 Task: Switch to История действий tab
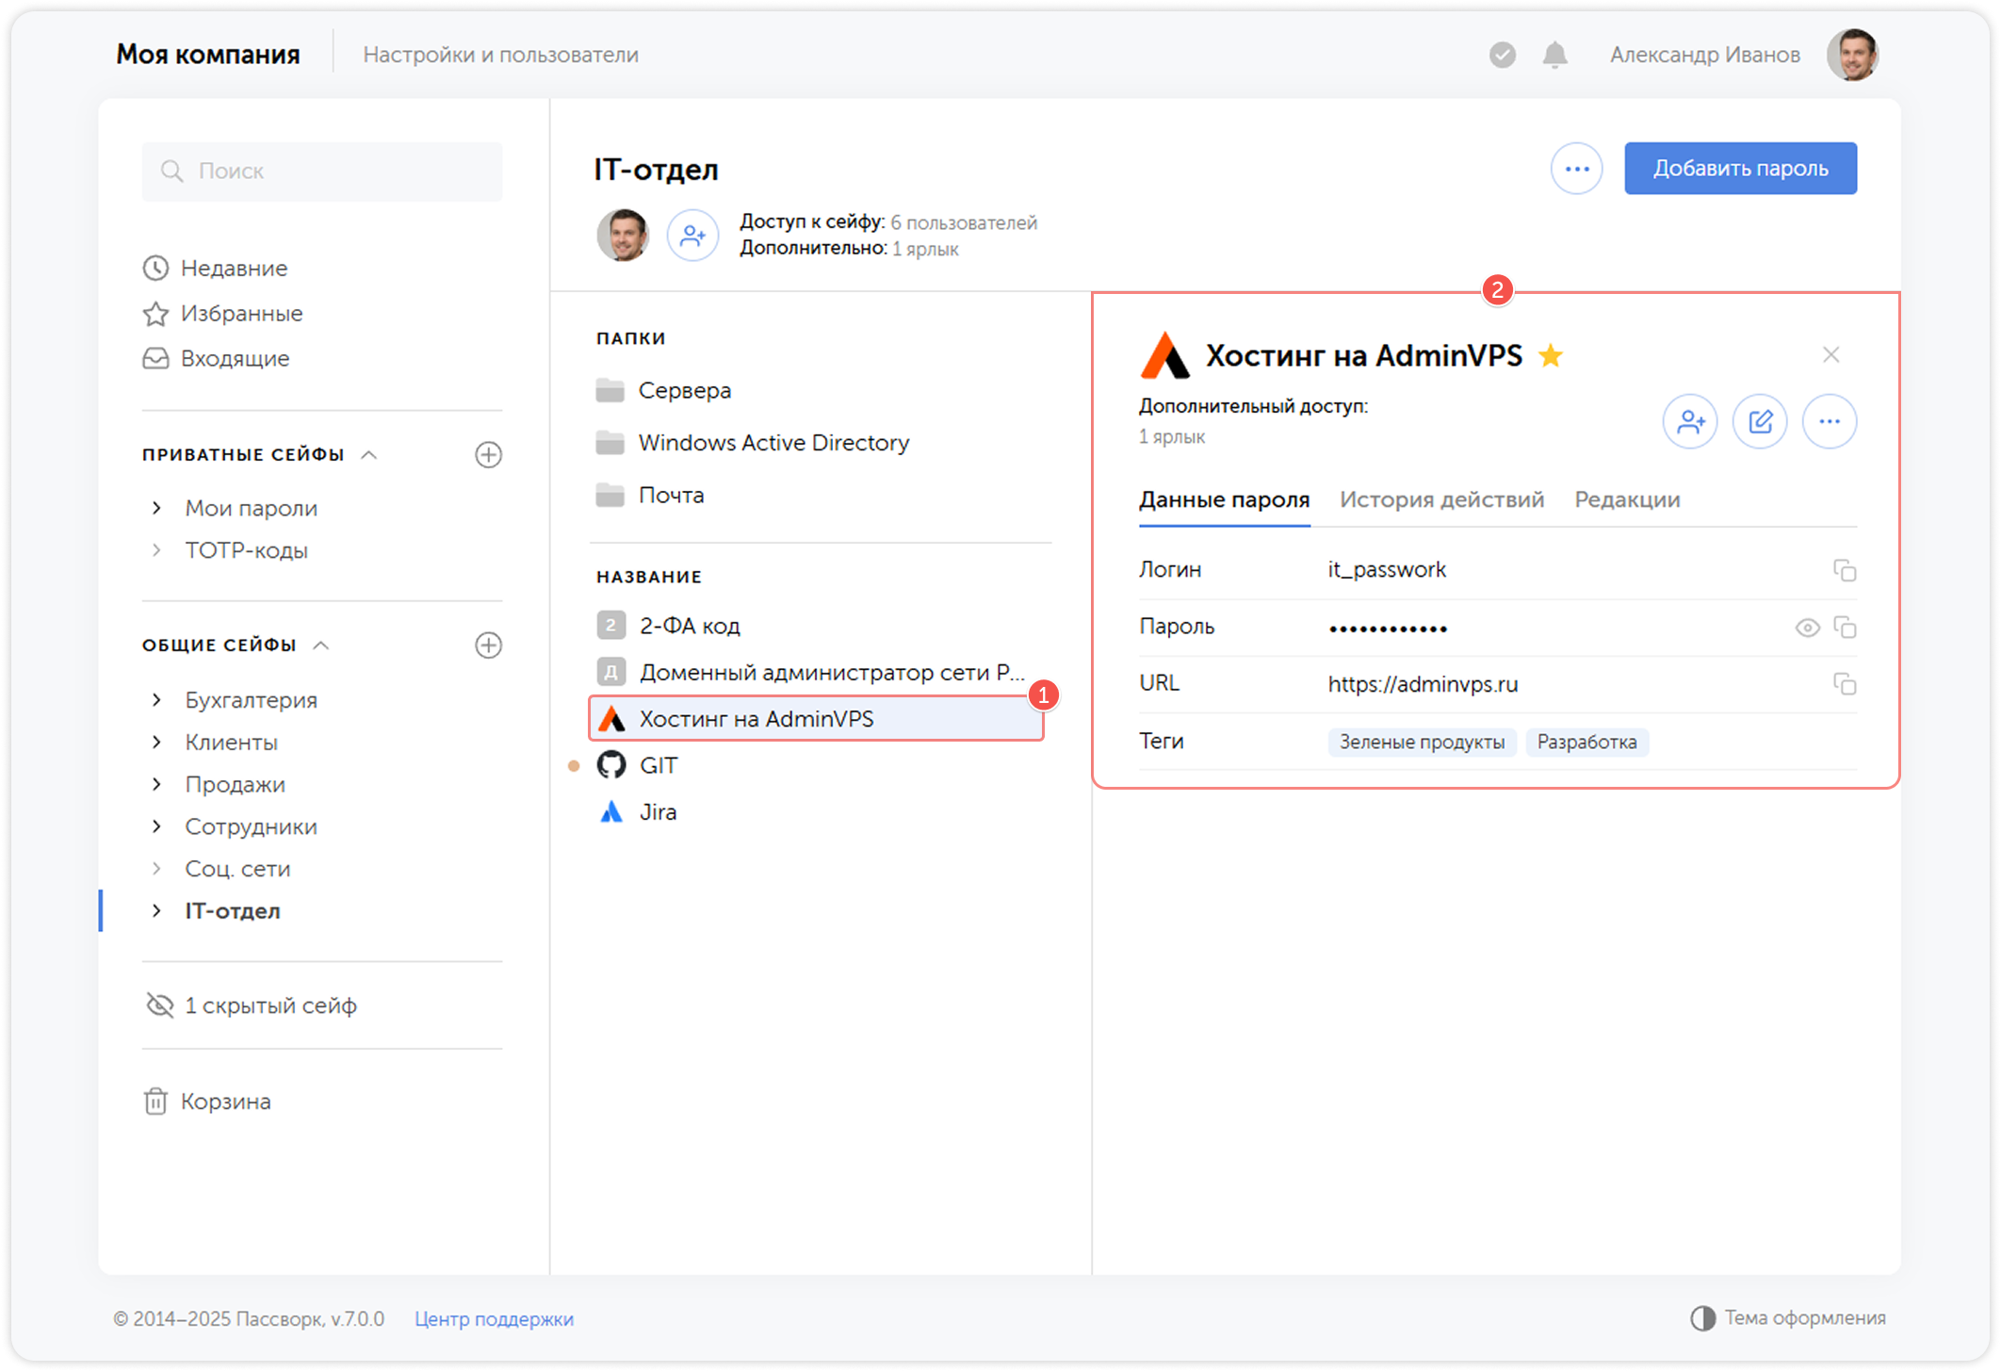coord(1441,500)
